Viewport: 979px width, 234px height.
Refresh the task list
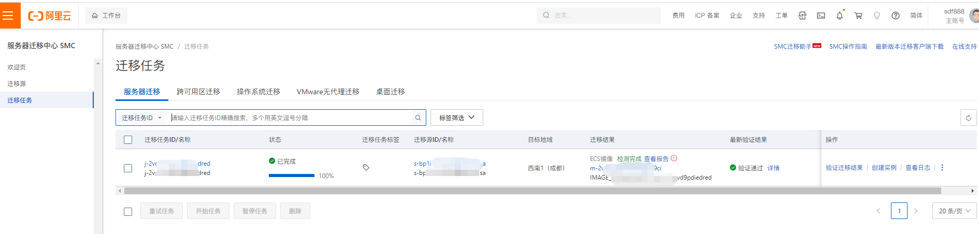pyautogui.click(x=969, y=118)
